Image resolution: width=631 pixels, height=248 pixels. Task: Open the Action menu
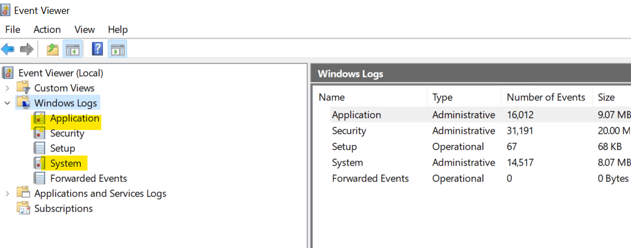47,30
